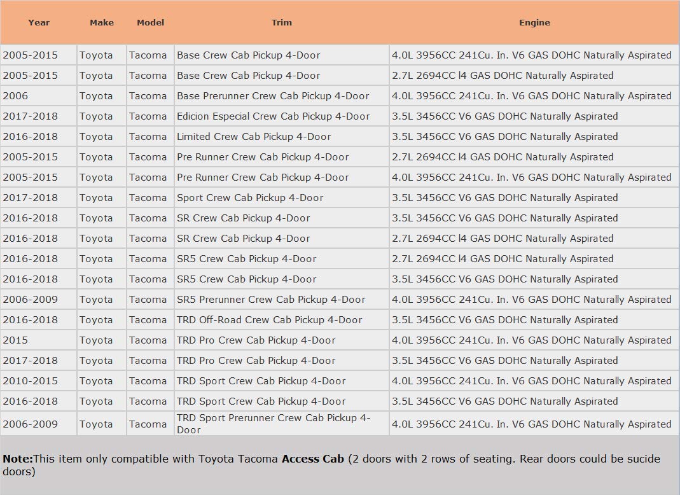Click the Engine column header
680x495 pixels.
click(x=534, y=22)
